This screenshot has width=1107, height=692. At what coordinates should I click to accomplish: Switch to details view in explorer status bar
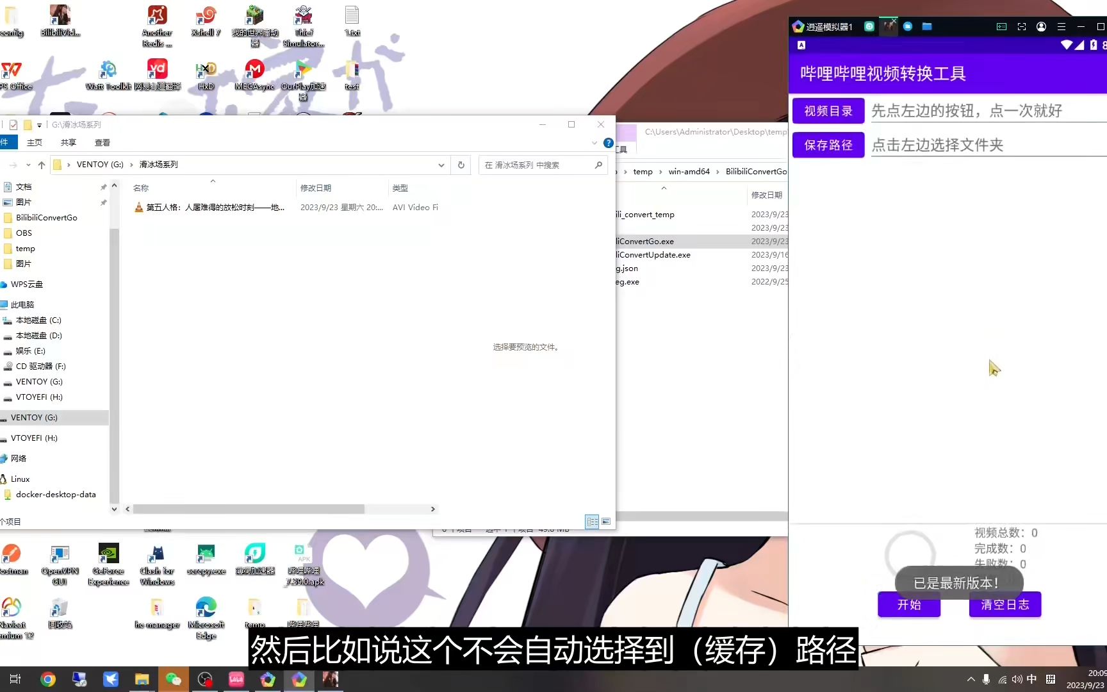pos(592,522)
